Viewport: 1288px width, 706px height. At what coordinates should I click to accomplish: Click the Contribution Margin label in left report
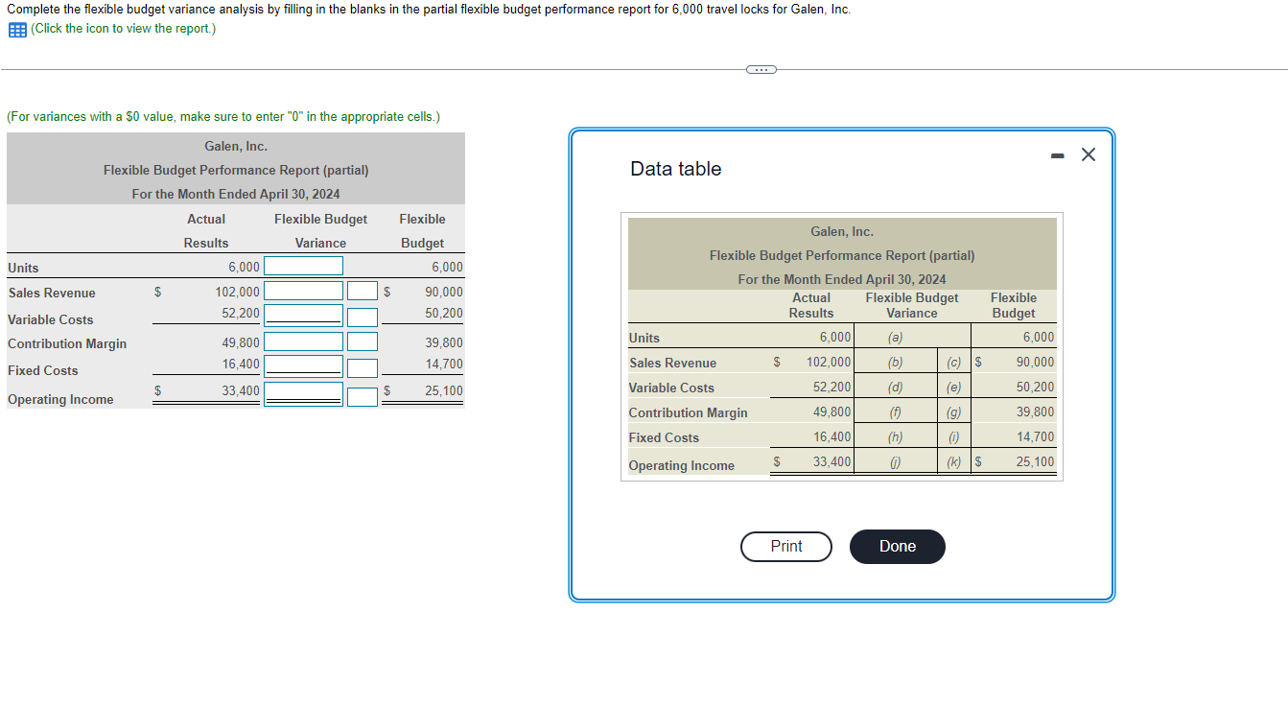point(67,343)
